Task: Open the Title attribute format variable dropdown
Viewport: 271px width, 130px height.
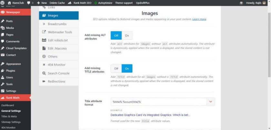Action: click(x=211, y=102)
